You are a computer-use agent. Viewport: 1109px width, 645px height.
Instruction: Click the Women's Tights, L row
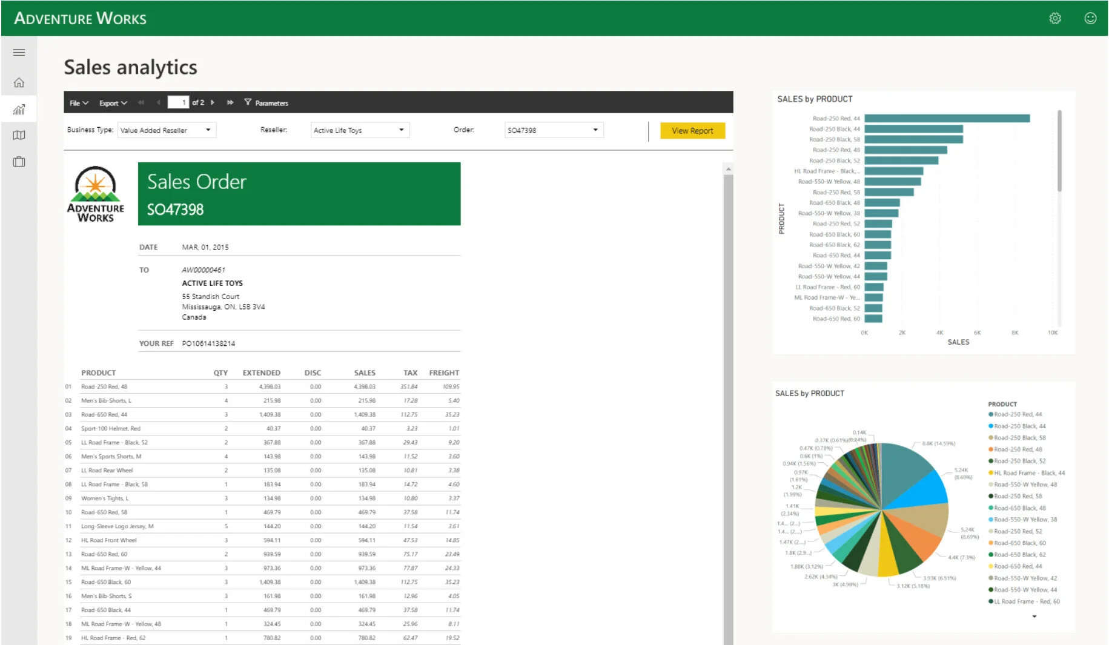262,498
